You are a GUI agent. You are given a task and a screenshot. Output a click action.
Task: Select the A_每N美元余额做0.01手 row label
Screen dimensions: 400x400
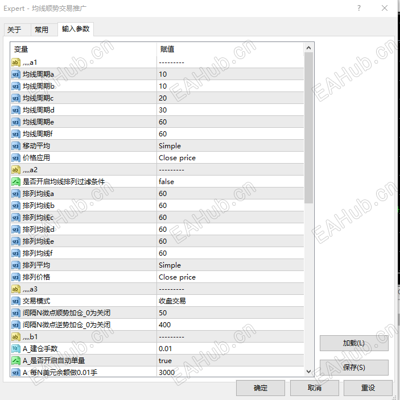click(x=60, y=373)
